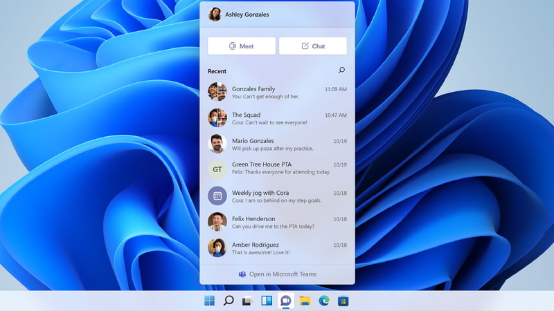Click the Gonzales Family group avatar

tap(217, 92)
